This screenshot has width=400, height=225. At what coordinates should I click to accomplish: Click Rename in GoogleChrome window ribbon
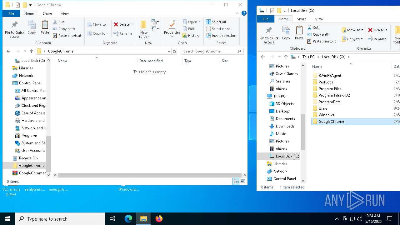click(x=123, y=33)
